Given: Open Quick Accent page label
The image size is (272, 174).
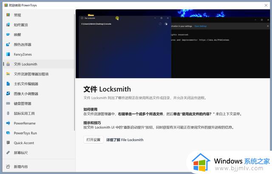Looking at the screenshot, I should point(24,143).
